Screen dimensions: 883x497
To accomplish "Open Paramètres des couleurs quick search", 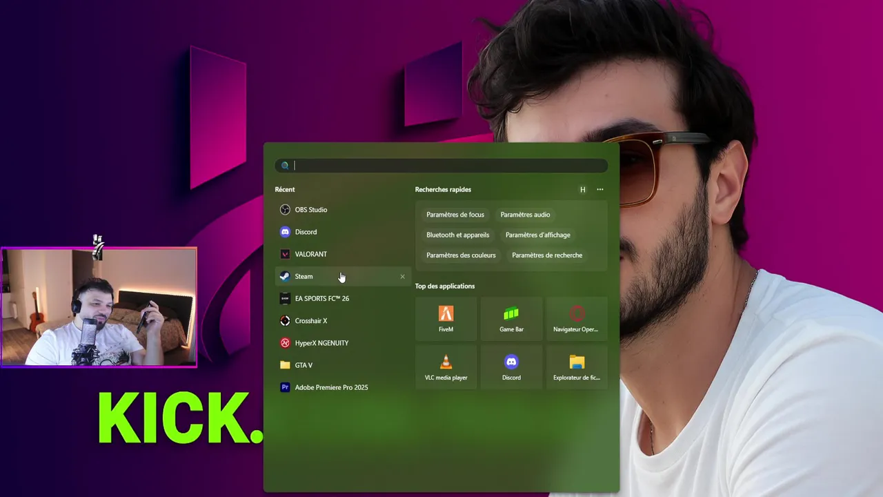I will point(461,255).
